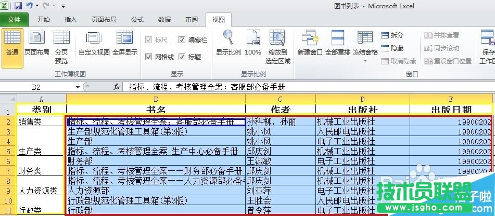Click the Redo arrow icon
The width and height of the screenshot is (495, 216).
(x=46, y=5)
